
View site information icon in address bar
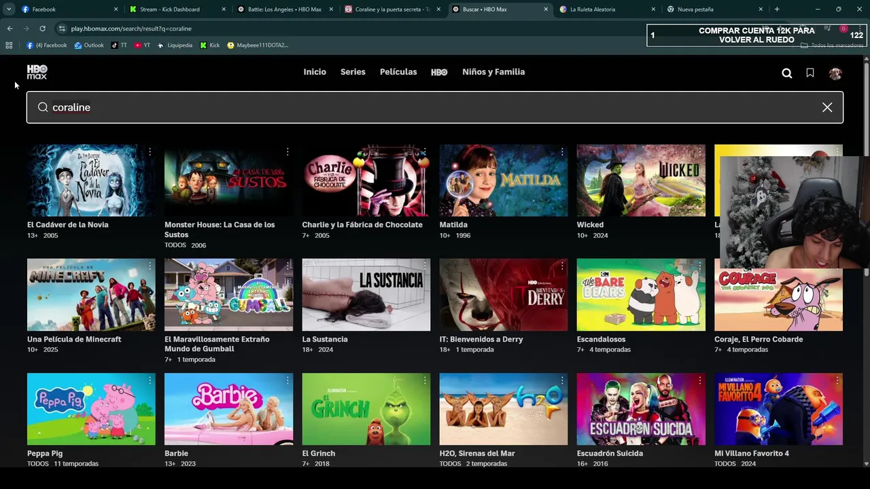click(x=62, y=29)
